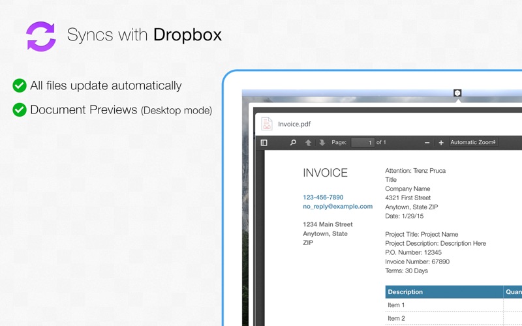Click the 'Company Name' line
The image size is (522, 326).
pos(407,188)
